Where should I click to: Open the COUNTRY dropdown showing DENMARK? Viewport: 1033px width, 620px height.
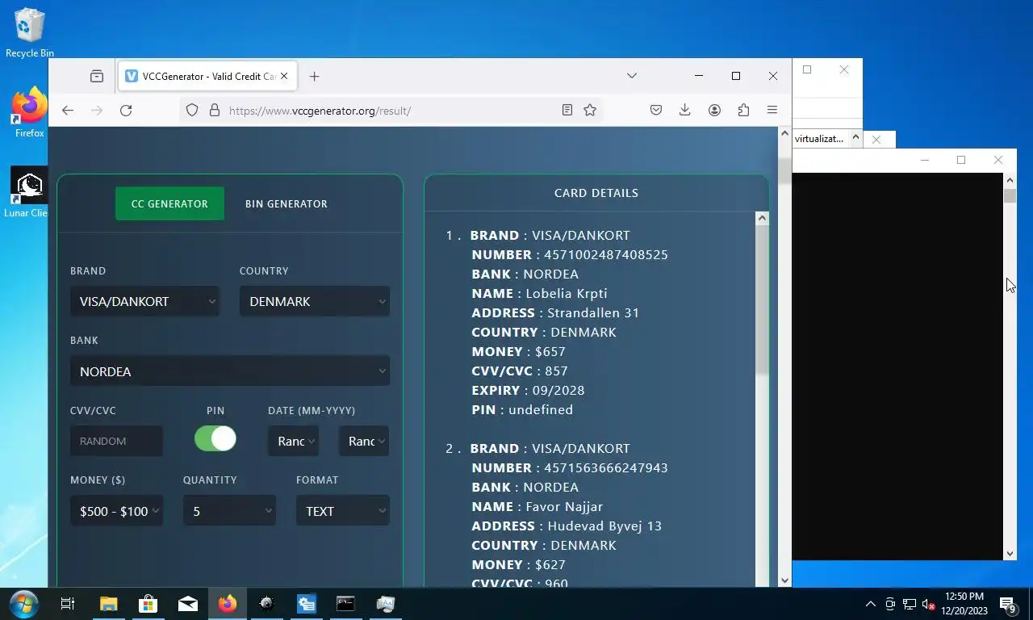(315, 301)
